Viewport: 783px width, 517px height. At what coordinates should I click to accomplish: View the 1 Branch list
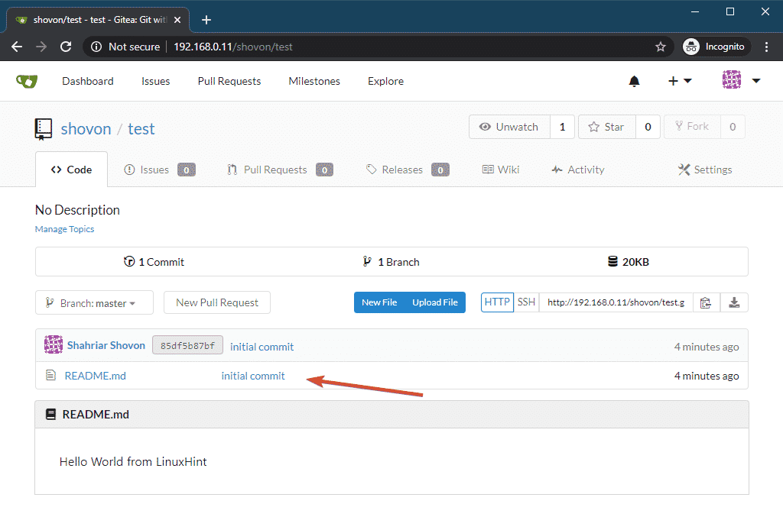(x=391, y=262)
